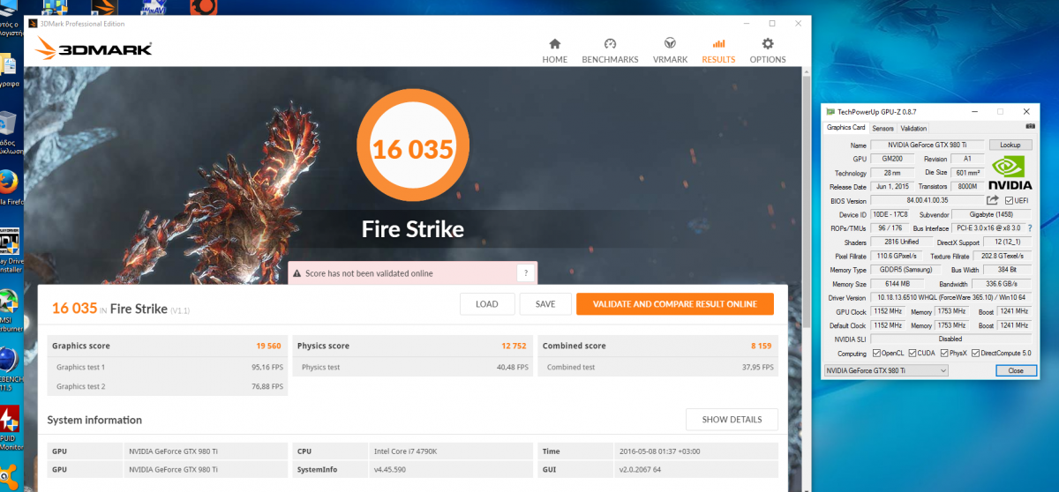
Task: Click the CPU value Intel Core i7 4790K
Action: point(405,451)
